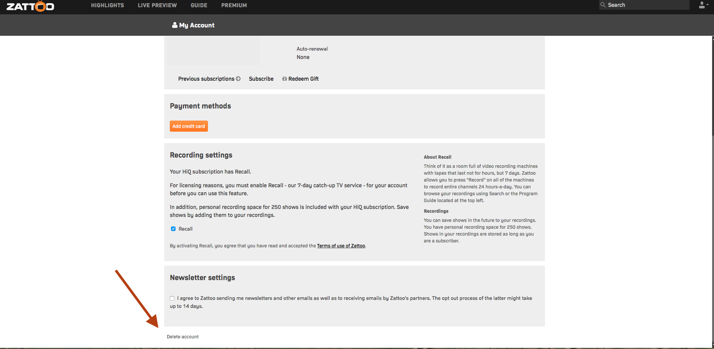The image size is (714, 349).
Task: Open the user profile icon menu
Action: [702, 5]
